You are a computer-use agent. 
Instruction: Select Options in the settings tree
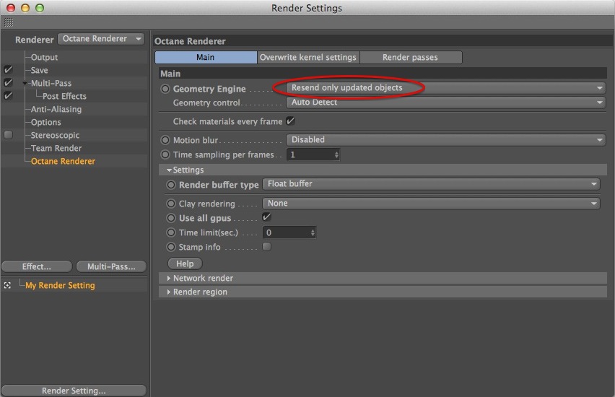[x=46, y=123]
